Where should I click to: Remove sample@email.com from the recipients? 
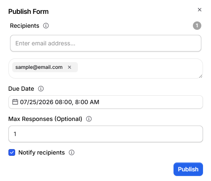click(x=69, y=67)
